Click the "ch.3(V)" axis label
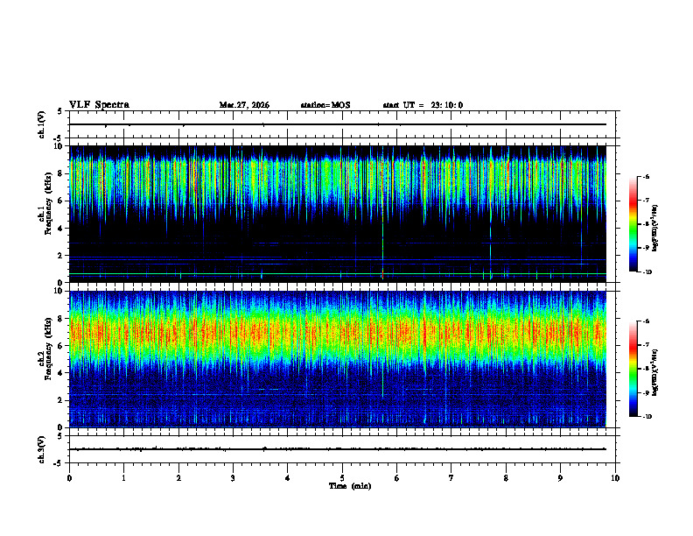693x536 pixels. (42, 449)
